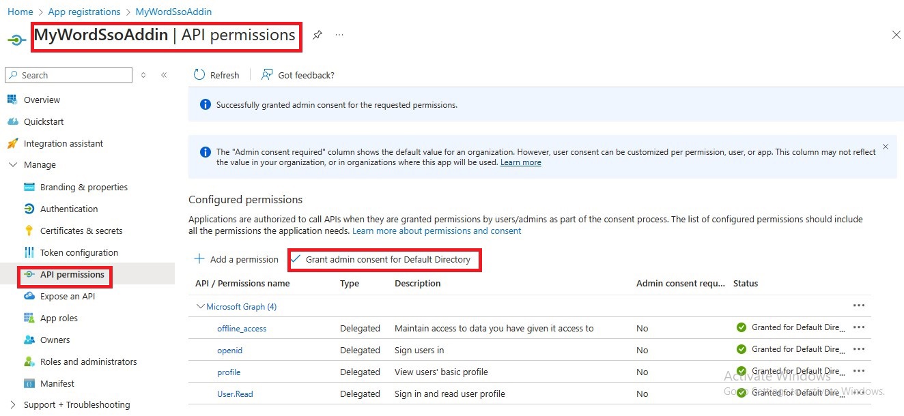The image size is (904, 416).
Task: Open the Authentication menu item
Action: tap(69, 209)
